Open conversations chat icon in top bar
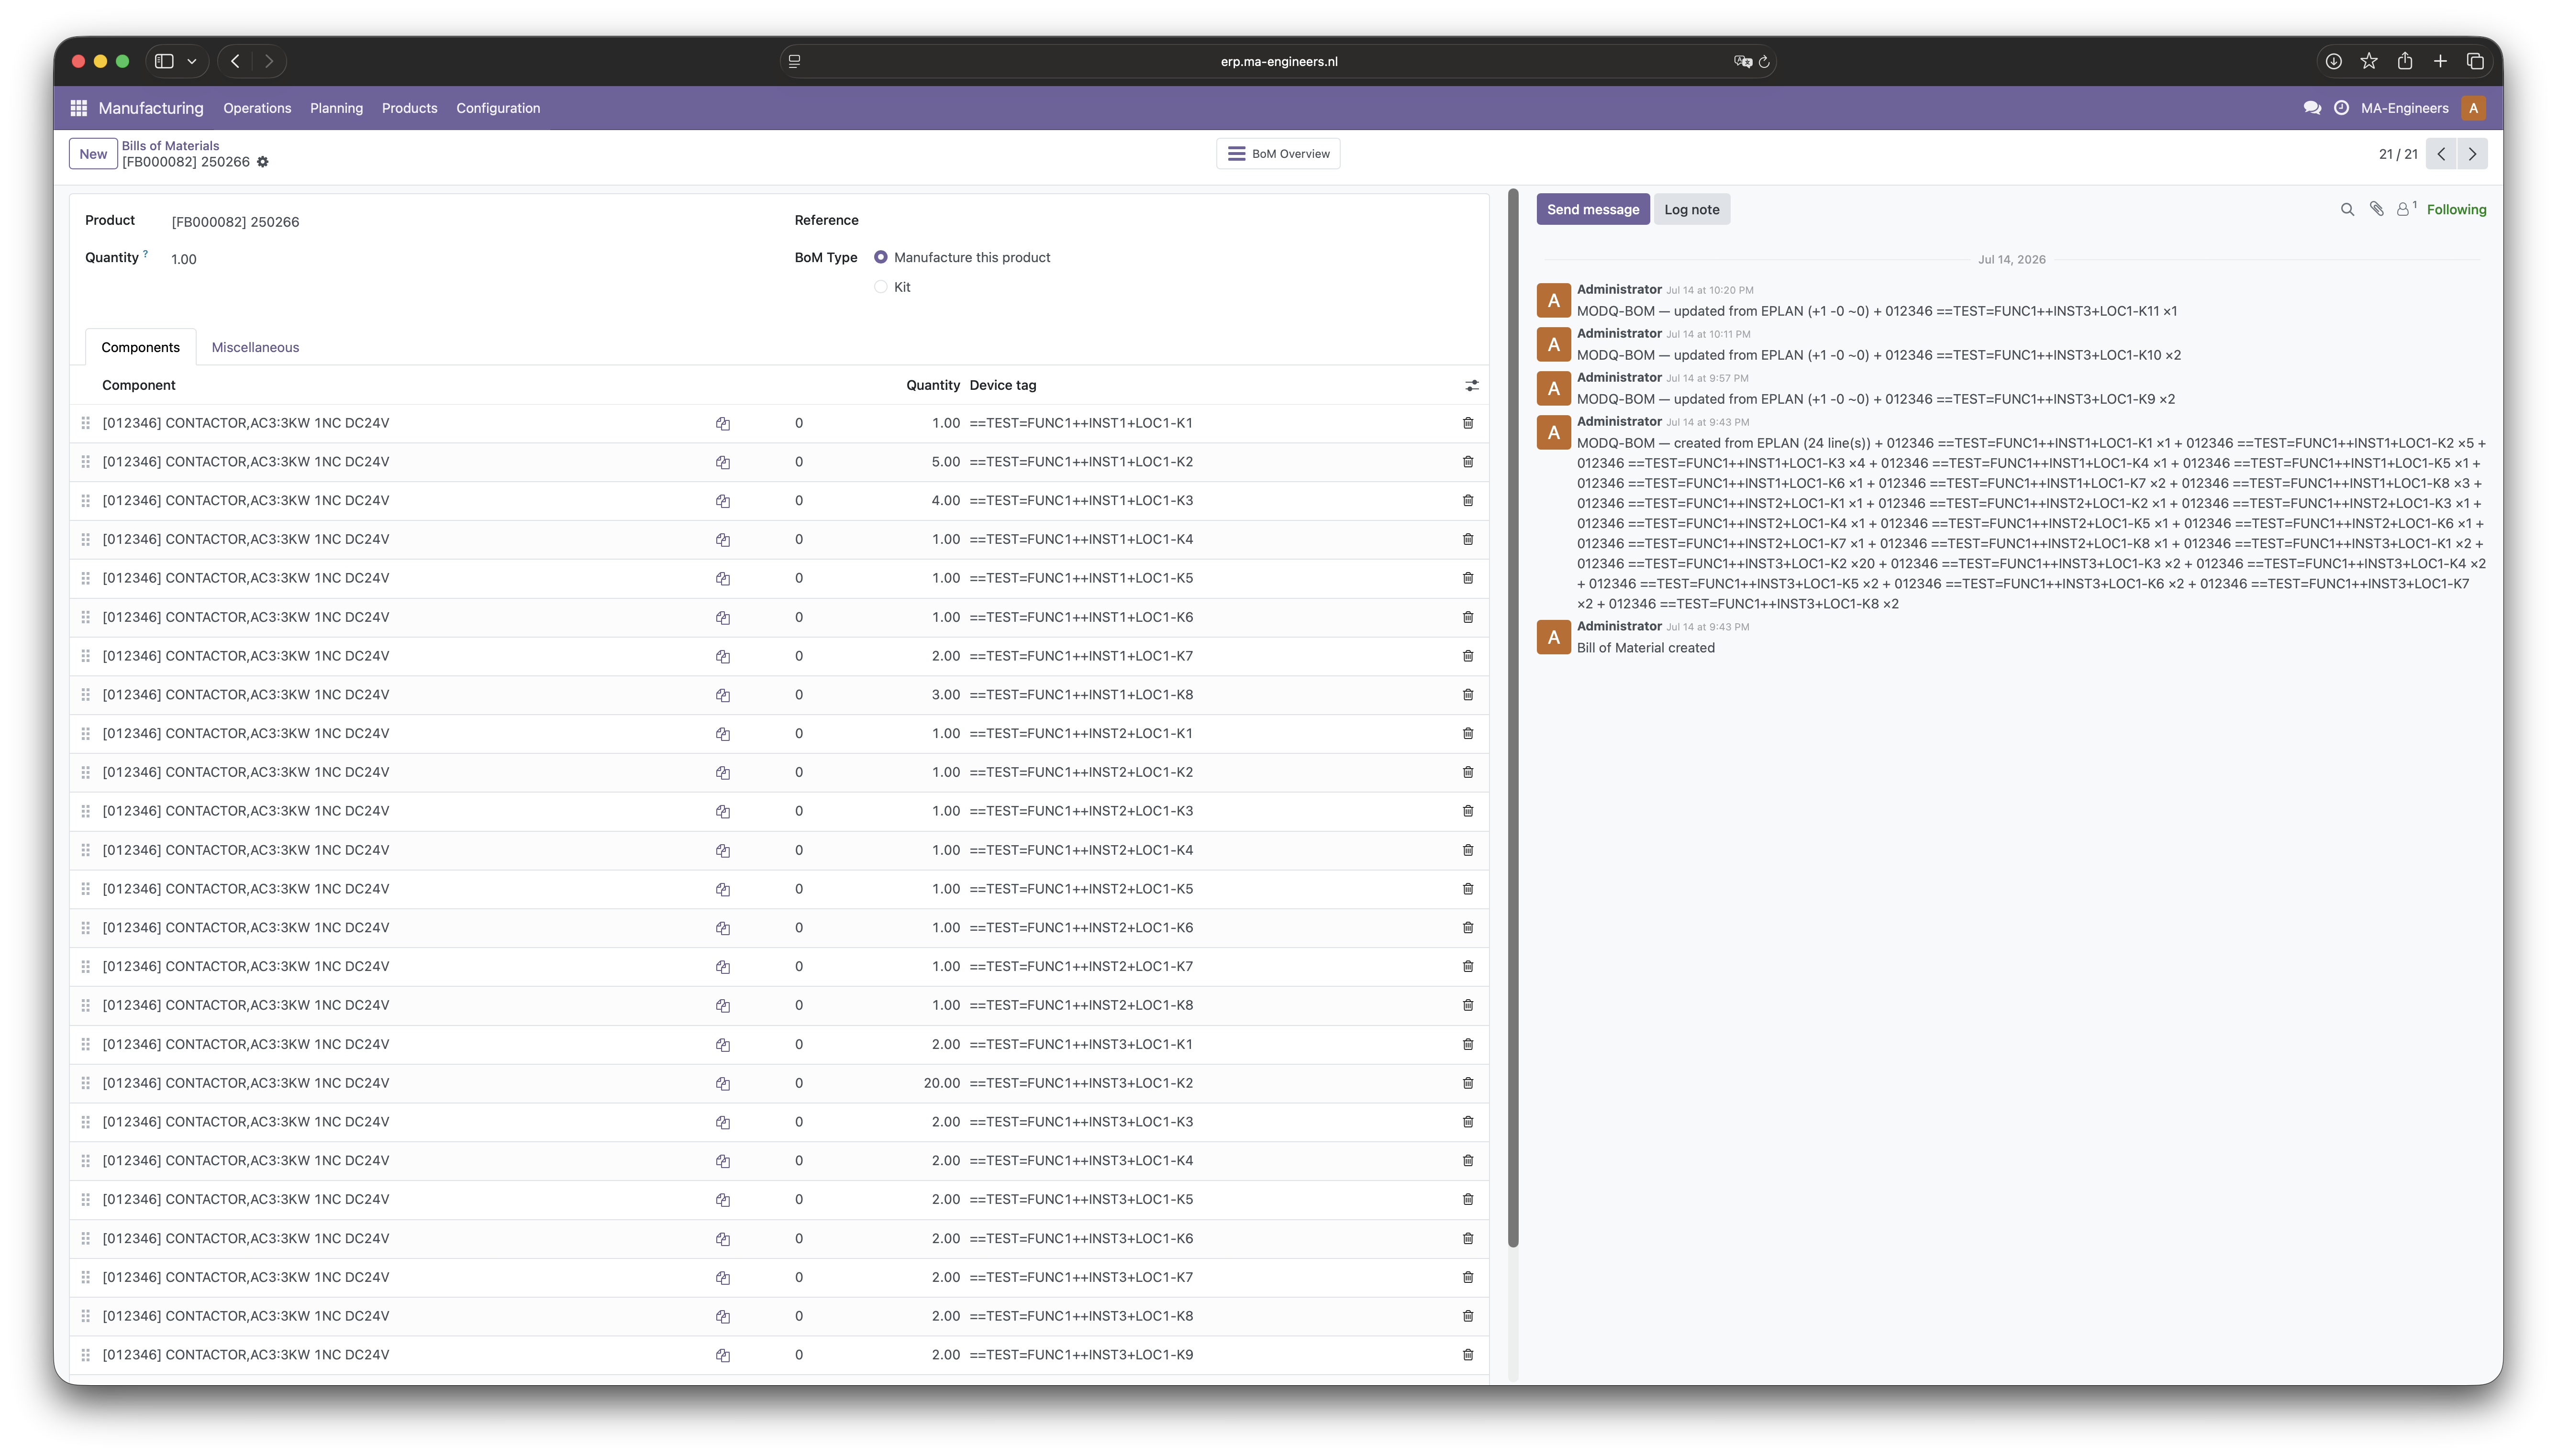Image resolution: width=2557 pixels, height=1456 pixels. pyautogui.click(x=2311, y=108)
